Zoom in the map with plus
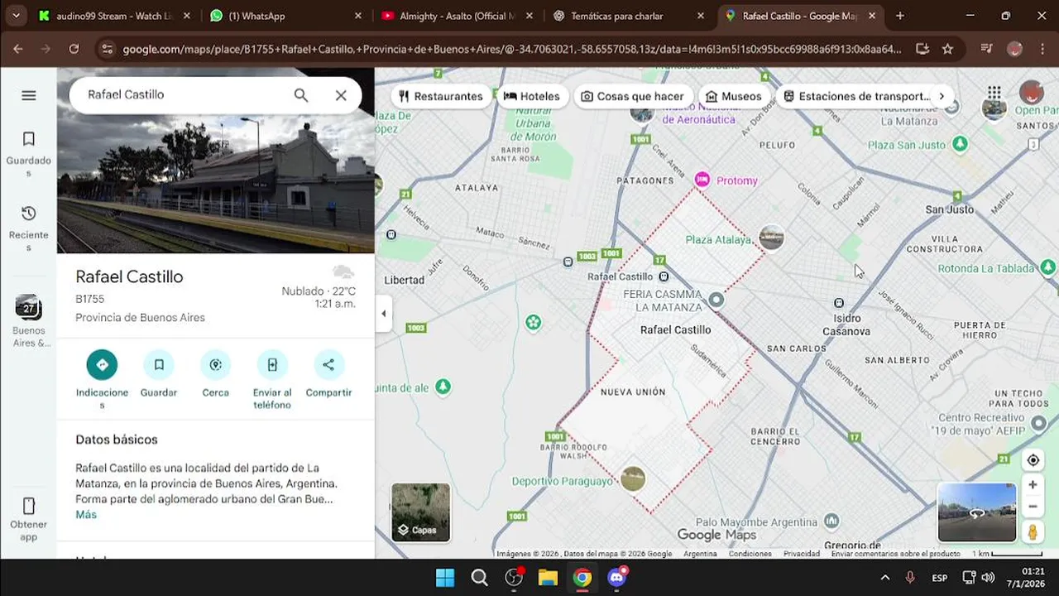 [1033, 485]
